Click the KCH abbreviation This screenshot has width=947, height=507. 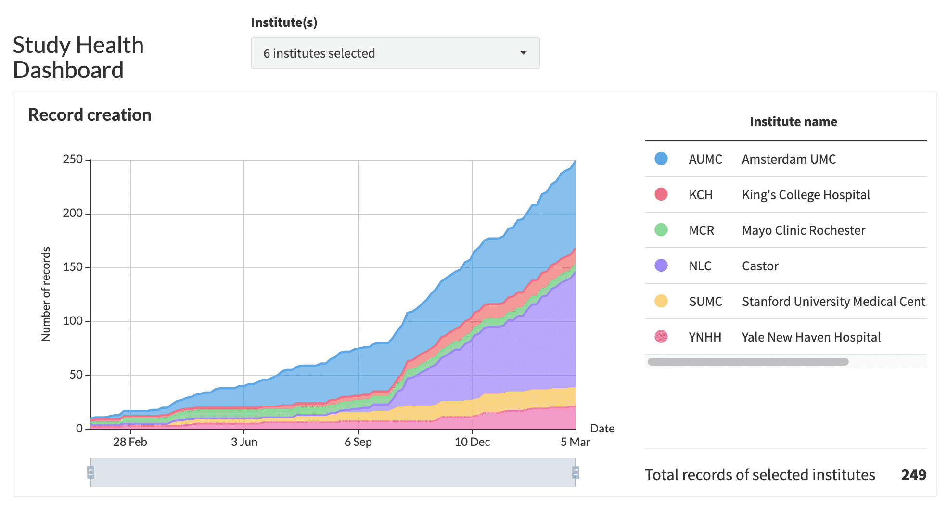coord(701,195)
